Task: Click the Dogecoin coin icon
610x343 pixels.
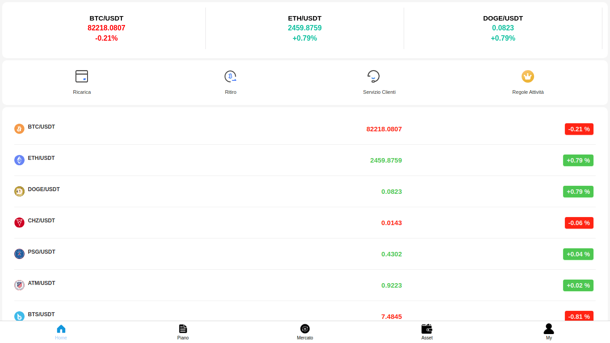Action: click(x=19, y=191)
